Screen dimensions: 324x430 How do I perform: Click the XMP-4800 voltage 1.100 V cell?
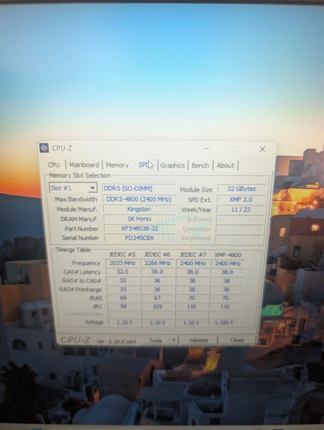coord(224,322)
